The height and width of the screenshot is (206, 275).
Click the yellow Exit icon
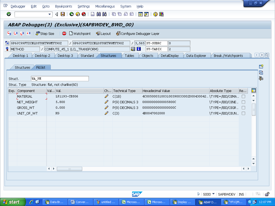(x=78, y=14)
